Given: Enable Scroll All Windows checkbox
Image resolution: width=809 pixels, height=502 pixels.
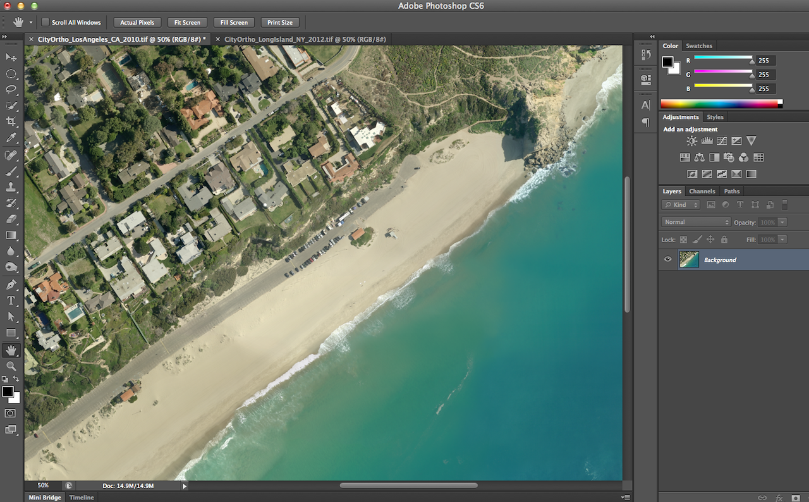Looking at the screenshot, I should [46, 22].
